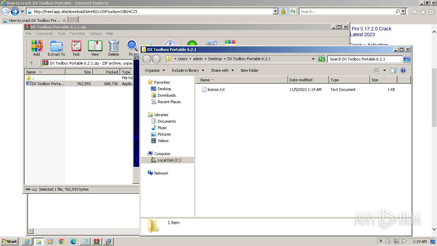The image size is (437, 246).
Task: Click the volume icon in system tray
Action: pyautogui.click(x=388, y=242)
